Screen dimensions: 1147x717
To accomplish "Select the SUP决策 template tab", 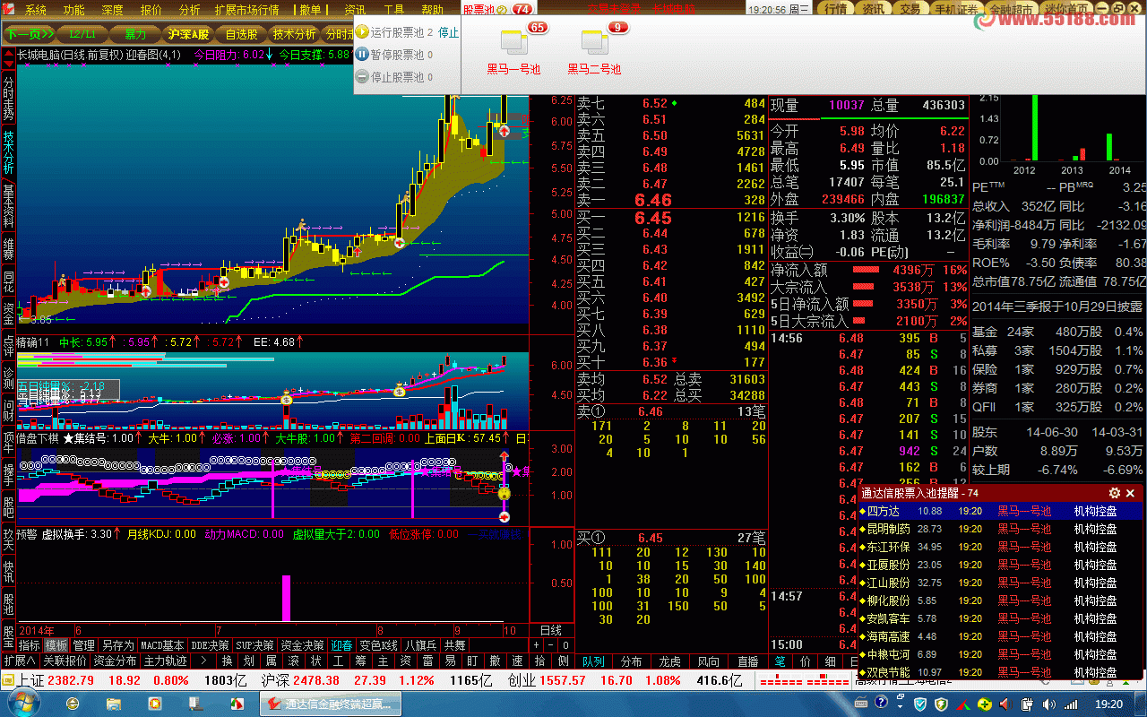I will pos(255,644).
